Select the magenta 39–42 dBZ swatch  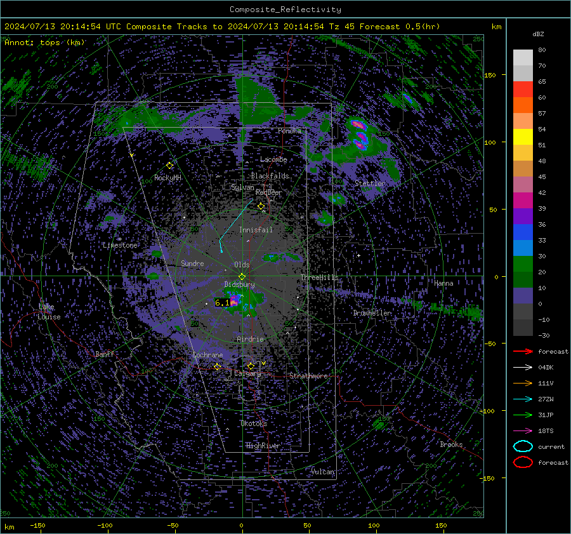point(523,201)
